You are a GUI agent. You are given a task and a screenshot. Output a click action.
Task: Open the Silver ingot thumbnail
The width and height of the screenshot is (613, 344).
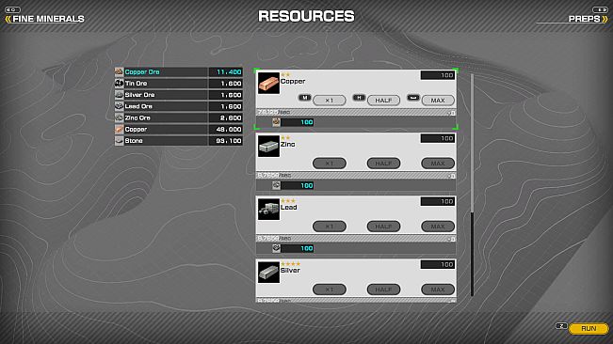[268, 273]
